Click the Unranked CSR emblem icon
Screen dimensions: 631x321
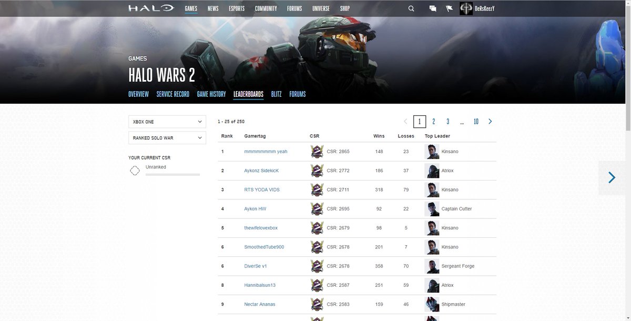[x=135, y=170]
